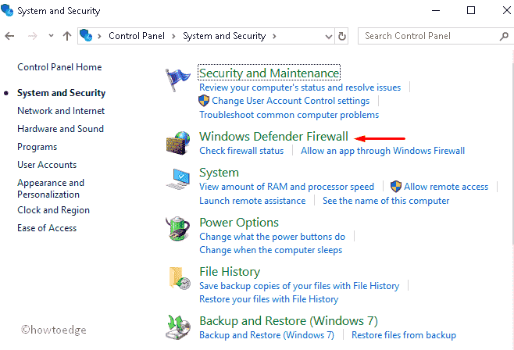Click the File History folder icon

(178, 279)
